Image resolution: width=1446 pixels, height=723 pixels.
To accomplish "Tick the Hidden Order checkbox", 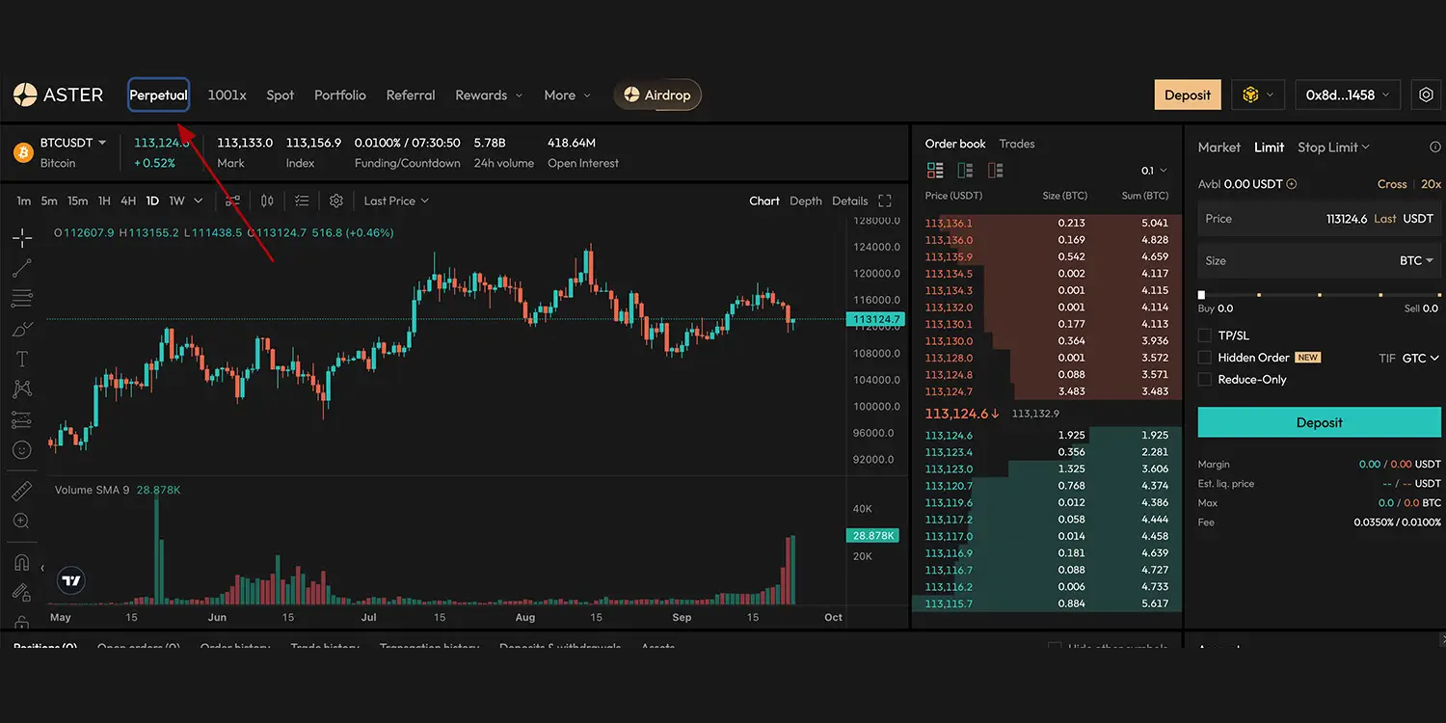I will pos(1204,358).
